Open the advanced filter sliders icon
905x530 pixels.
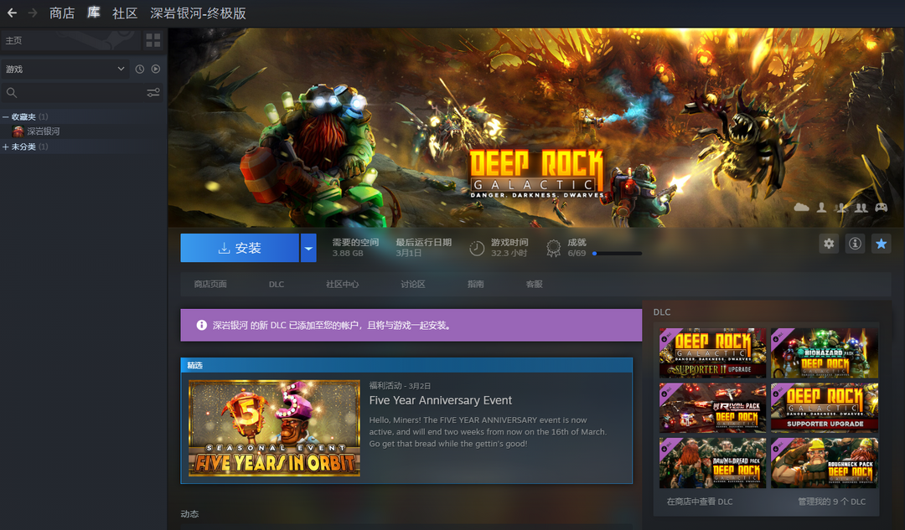(x=153, y=93)
